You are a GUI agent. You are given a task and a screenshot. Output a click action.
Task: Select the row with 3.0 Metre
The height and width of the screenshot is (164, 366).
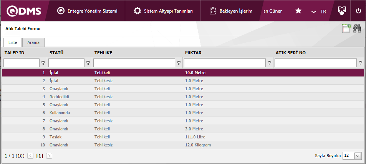point(183,129)
